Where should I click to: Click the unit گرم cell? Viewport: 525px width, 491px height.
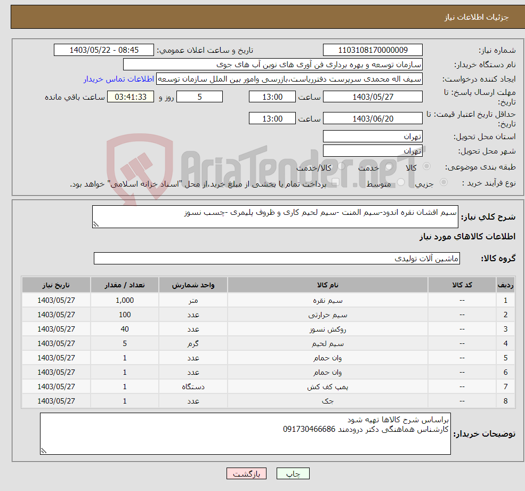[x=193, y=344]
